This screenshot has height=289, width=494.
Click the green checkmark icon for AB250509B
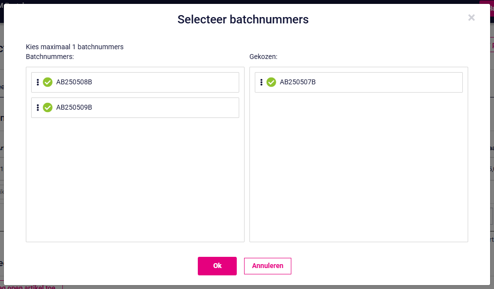coord(48,108)
